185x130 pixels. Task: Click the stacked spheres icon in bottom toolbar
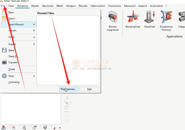click(x=24, y=128)
